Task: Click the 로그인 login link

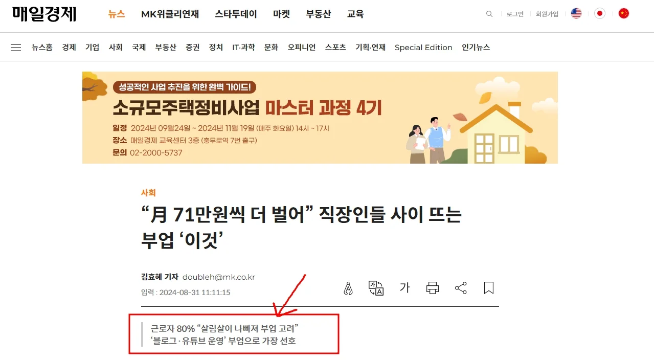Action: coord(514,14)
